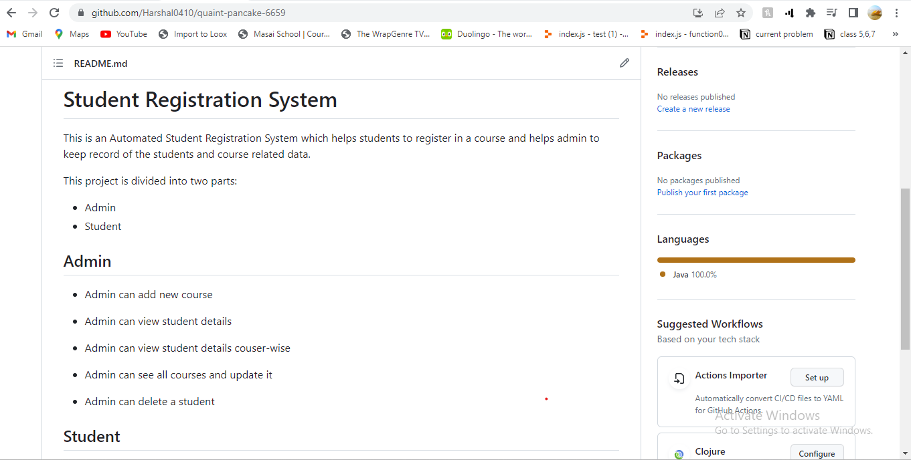Click the Java language bar

tap(756, 260)
